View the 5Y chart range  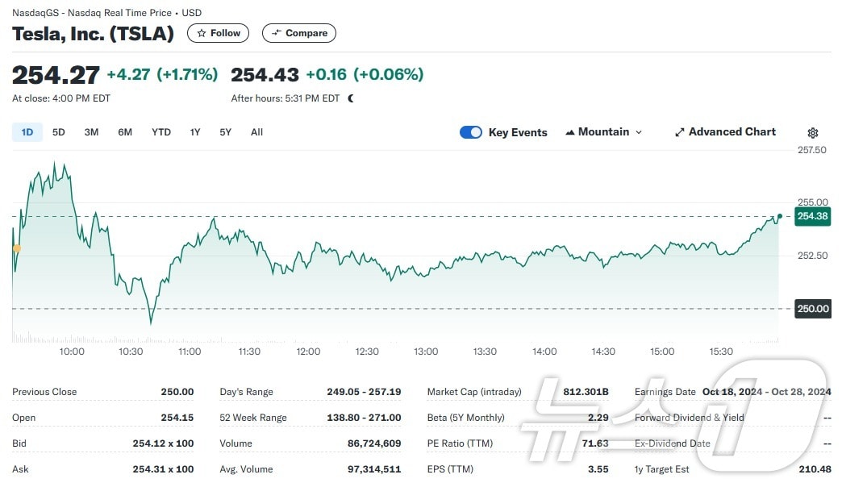[226, 132]
